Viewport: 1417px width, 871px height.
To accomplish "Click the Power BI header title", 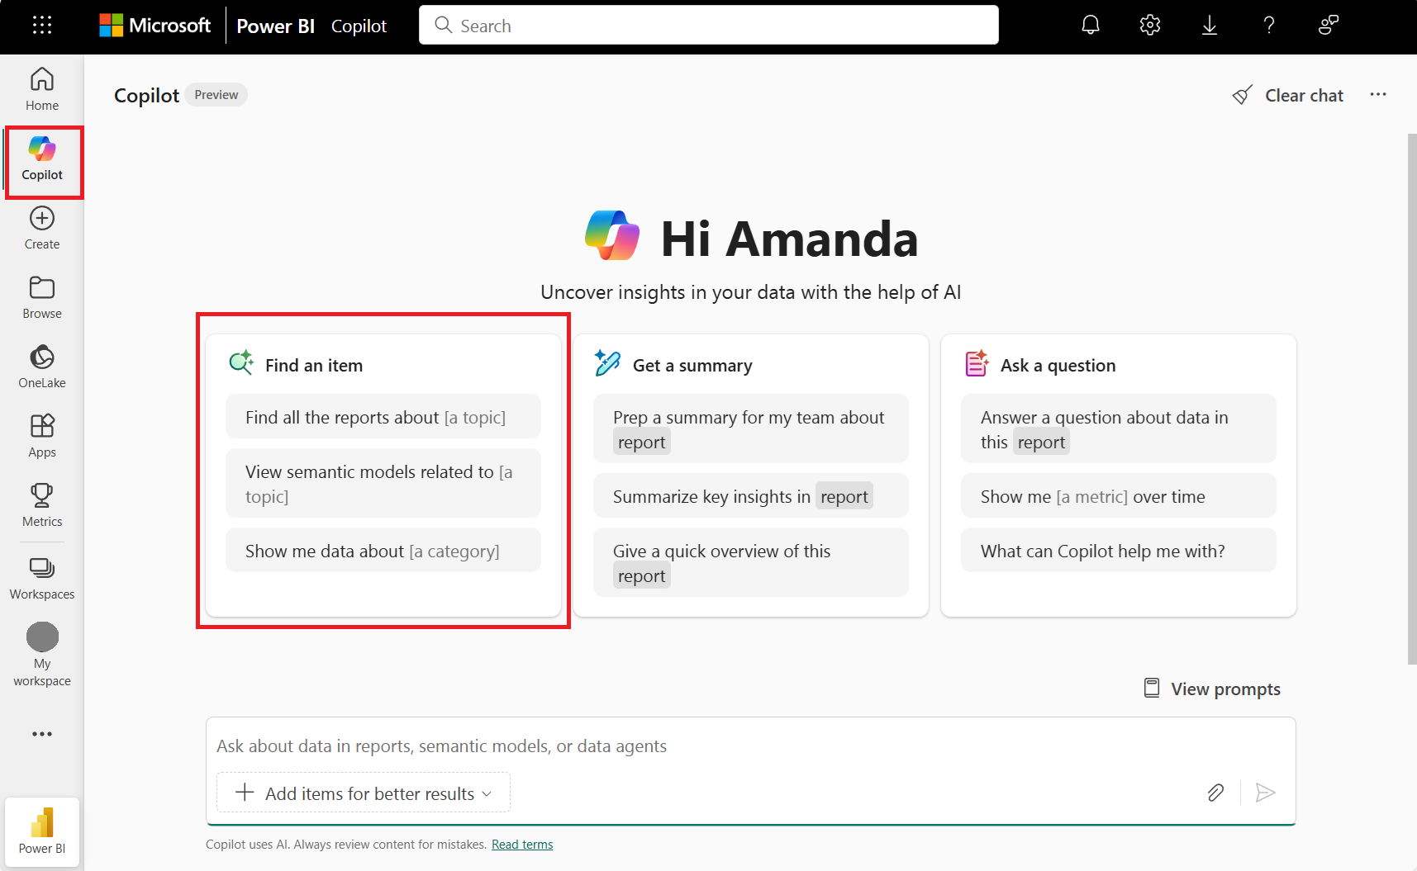I will [x=276, y=26].
